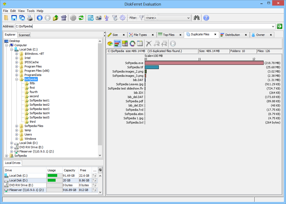Click the Capacity column header
Image resolution: width=286 pixels, height=204 pixels.
[x=71, y=170]
